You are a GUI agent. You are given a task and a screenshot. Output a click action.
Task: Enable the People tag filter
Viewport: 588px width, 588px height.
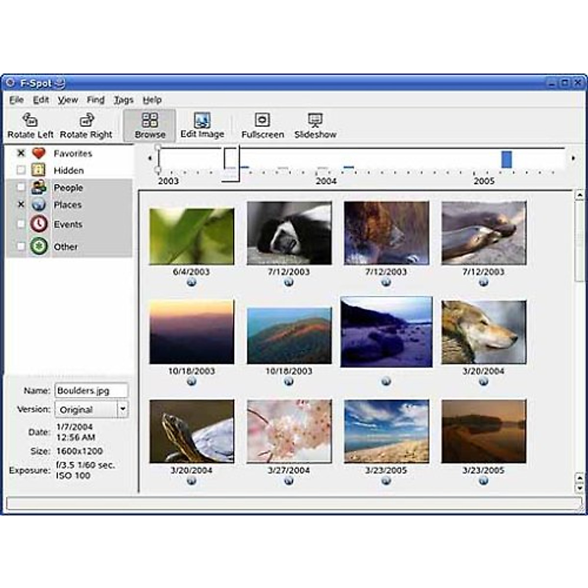[20, 187]
